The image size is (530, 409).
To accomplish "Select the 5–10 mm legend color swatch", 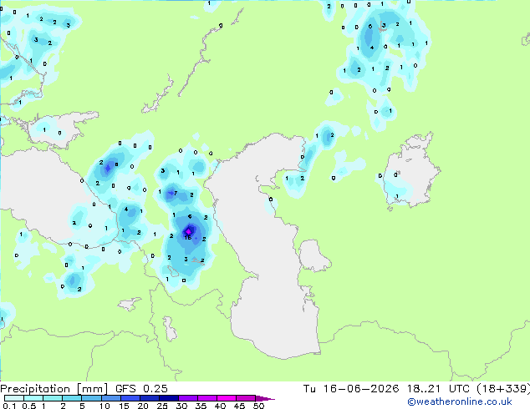I will (91, 398).
